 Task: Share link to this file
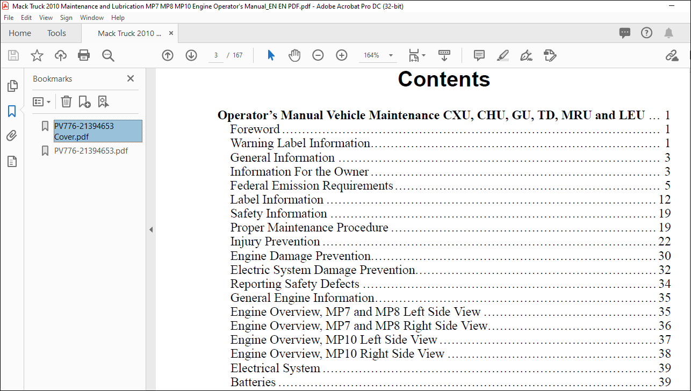pyautogui.click(x=671, y=55)
